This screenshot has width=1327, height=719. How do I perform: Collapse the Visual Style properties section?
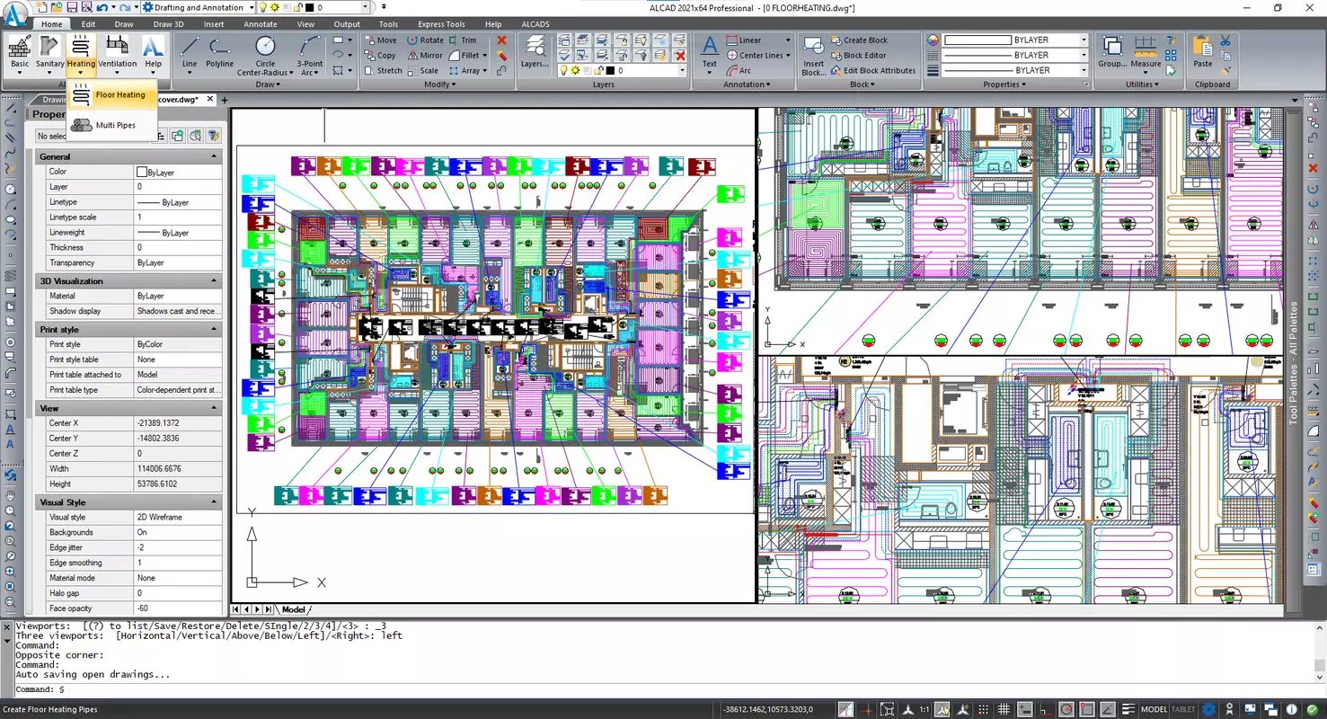pos(214,502)
